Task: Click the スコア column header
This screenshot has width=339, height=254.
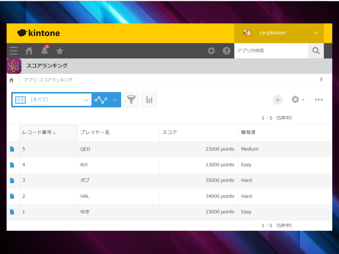Action: pos(169,132)
